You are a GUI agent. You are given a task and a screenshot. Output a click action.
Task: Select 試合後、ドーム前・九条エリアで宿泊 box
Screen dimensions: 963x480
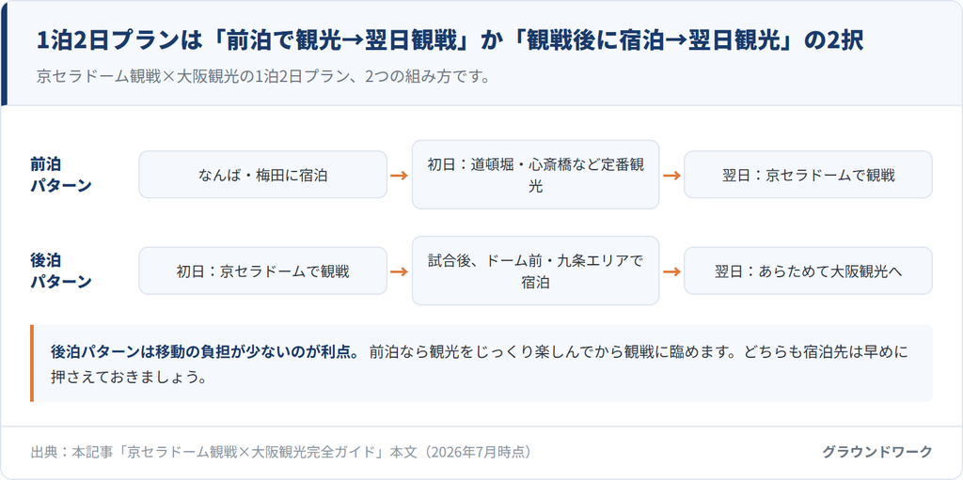click(535, 271)
